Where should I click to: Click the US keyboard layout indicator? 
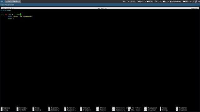tap(192, 2)
